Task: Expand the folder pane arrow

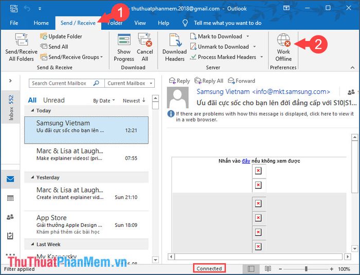Action: 10,81
